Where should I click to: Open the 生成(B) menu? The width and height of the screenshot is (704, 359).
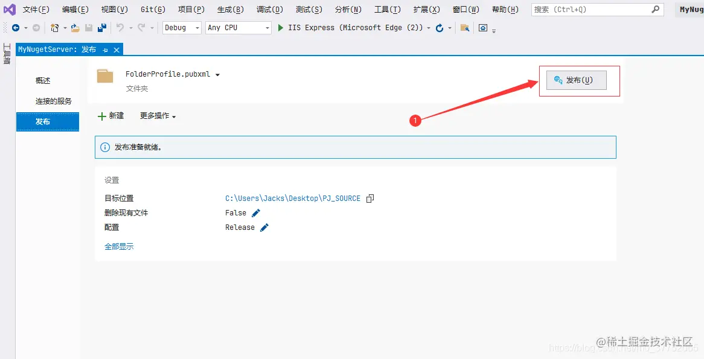230,10
